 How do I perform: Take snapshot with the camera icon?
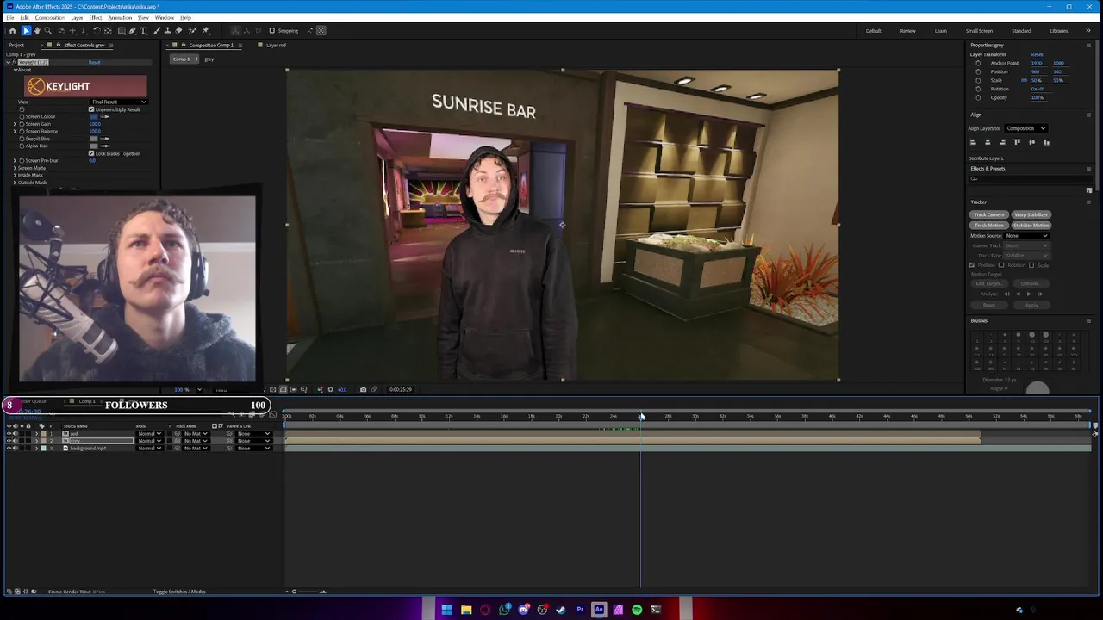pos(363,389)
